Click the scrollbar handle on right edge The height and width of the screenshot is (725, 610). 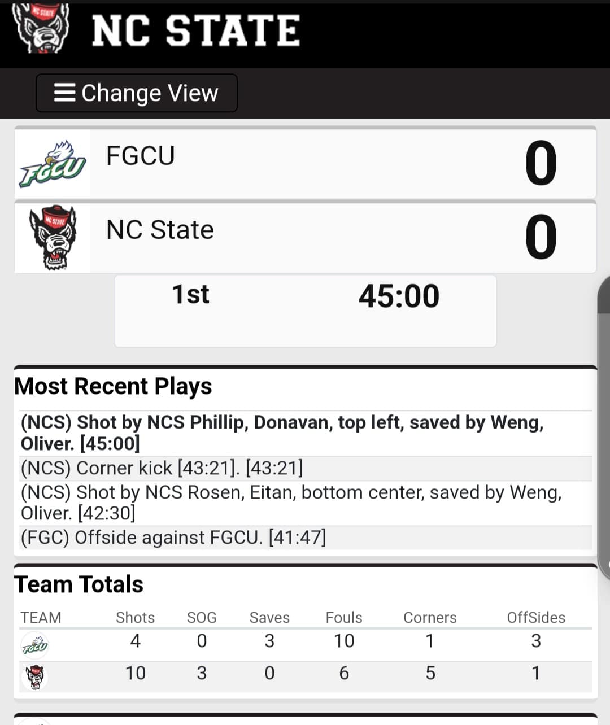pos(604,429)
